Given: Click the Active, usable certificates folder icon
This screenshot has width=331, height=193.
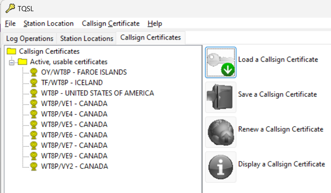Looking at the screenshot, I should click(22, 61).
